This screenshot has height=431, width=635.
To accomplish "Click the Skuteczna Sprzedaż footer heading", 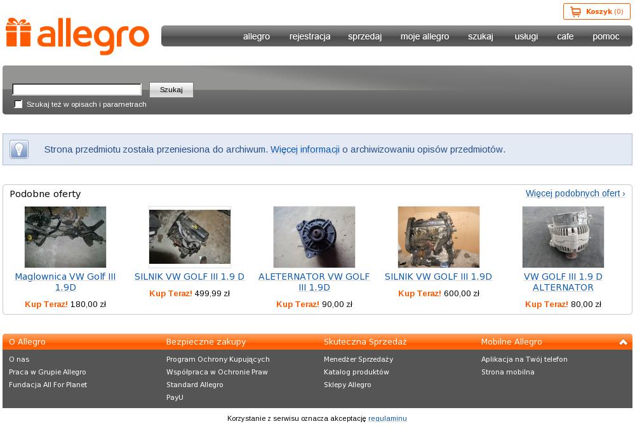I will [x=365, y=342].
